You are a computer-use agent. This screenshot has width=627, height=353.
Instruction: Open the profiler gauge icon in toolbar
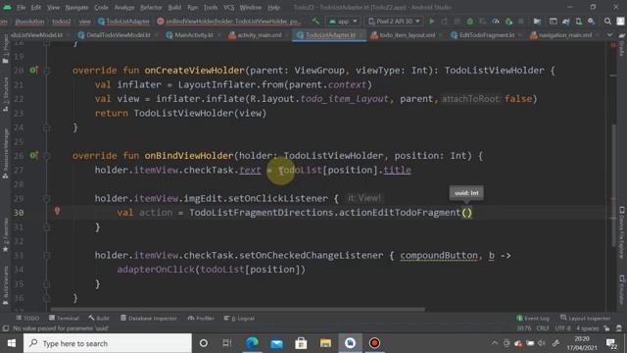point(496,21)
